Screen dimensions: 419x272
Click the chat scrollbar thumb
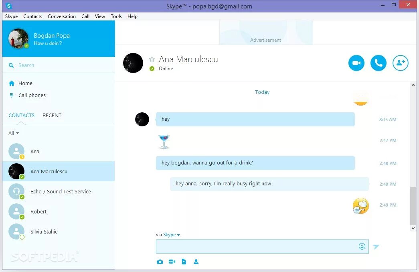413,206
